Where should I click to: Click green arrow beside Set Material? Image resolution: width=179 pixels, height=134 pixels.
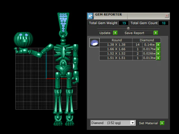click(162, 123)
